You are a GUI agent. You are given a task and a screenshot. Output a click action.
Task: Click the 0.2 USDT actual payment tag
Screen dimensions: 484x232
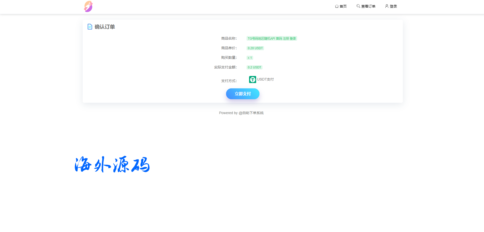[254, 67]
